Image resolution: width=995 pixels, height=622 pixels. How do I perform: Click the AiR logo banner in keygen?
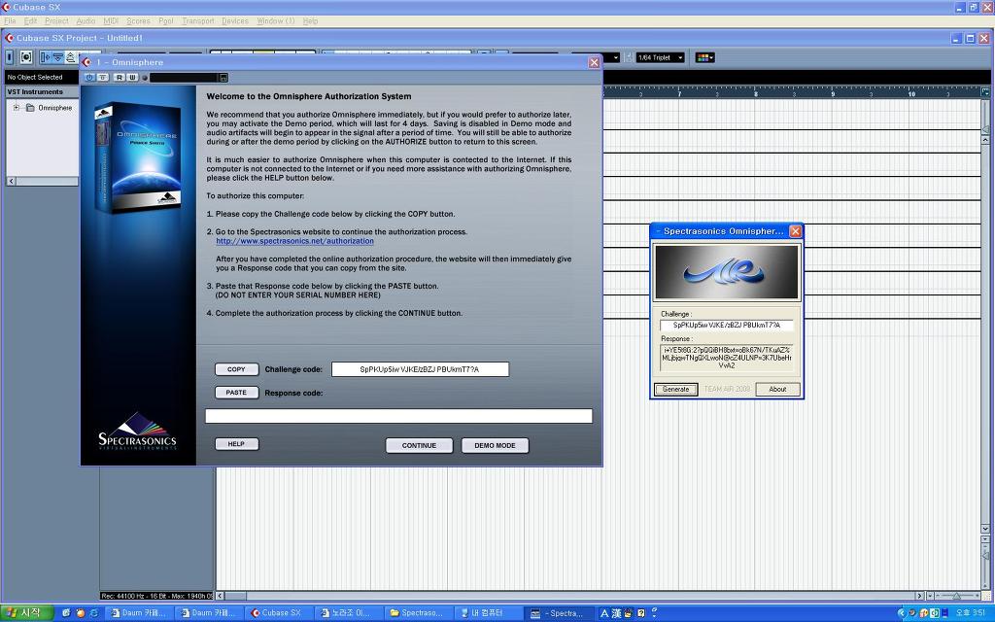point(726,272)
